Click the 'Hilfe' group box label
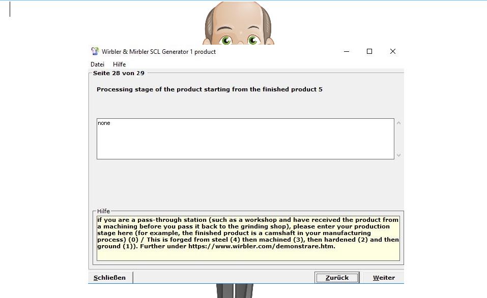Viewport: 487px width, 298px height. click(104, 211)
